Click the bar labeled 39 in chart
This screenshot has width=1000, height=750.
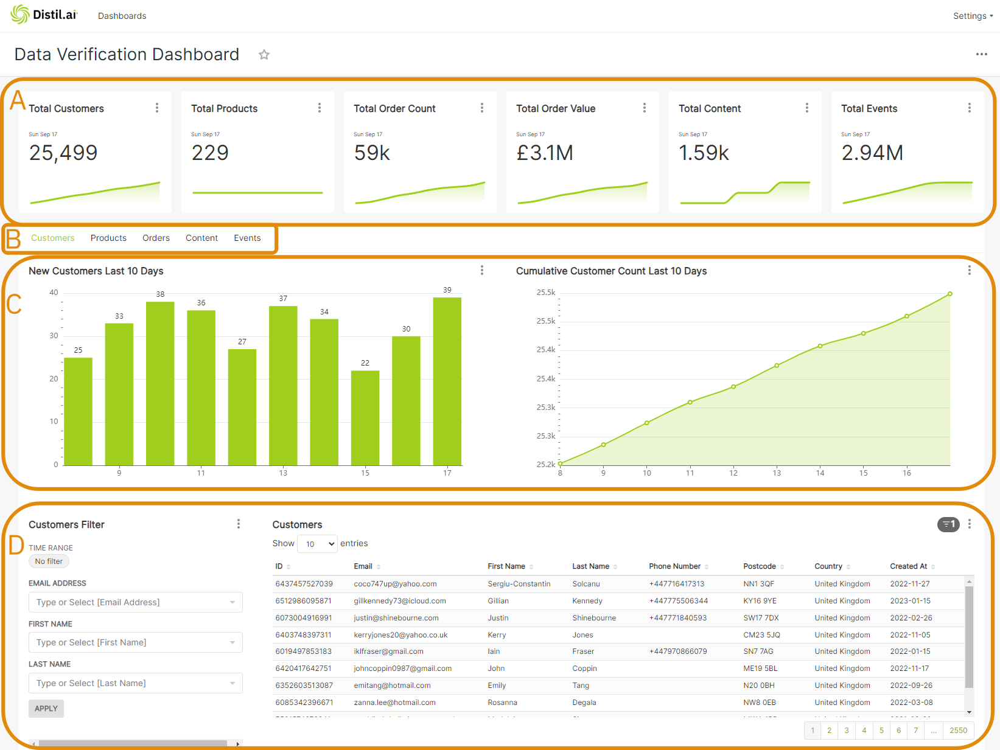pyautogui.click(x=447, y=381)
